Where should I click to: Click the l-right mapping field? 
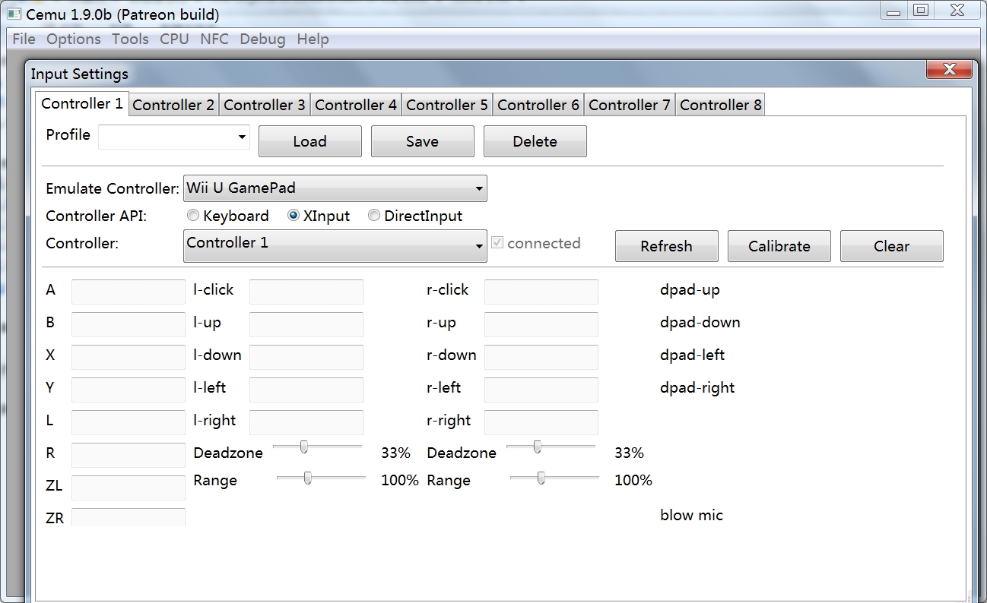(306, 422)
